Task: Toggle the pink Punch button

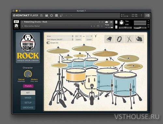Action: tap(28, 86)
